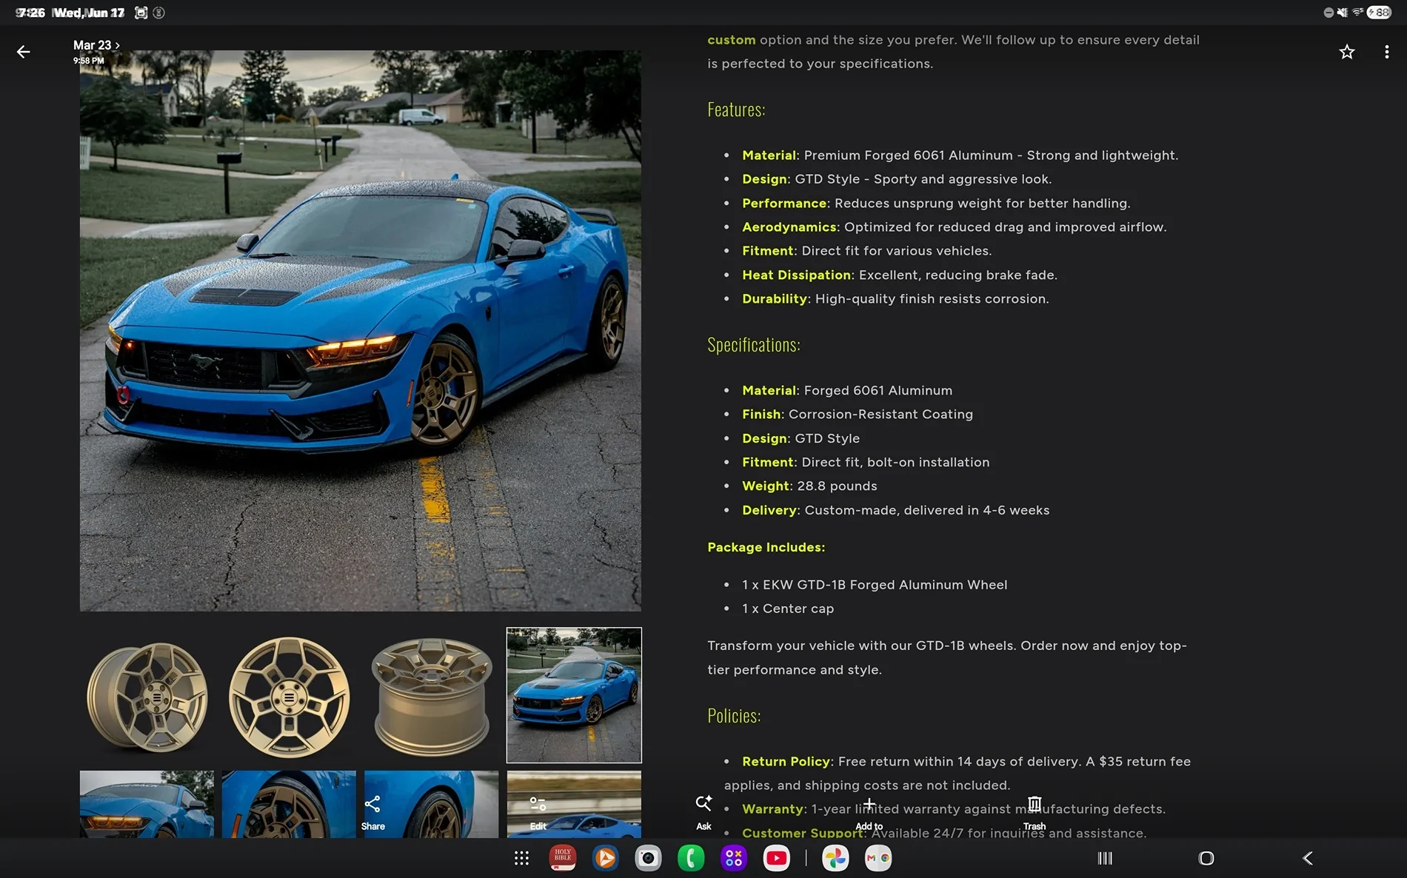
Task: Launch the Camera app from taskbar
Action: [648, 858]
